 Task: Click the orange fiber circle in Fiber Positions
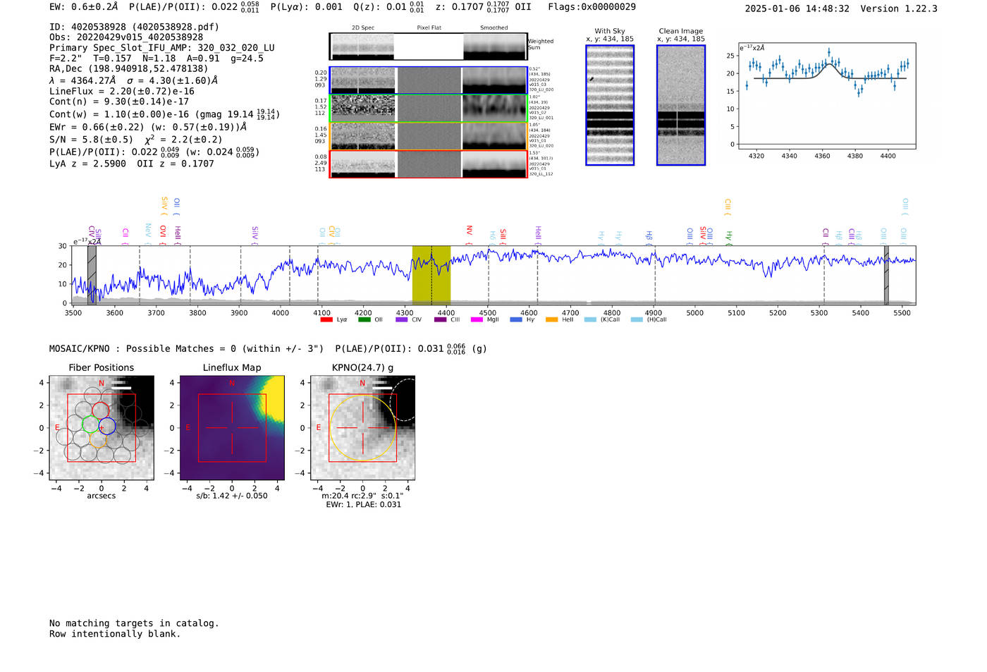click(98, 440)
